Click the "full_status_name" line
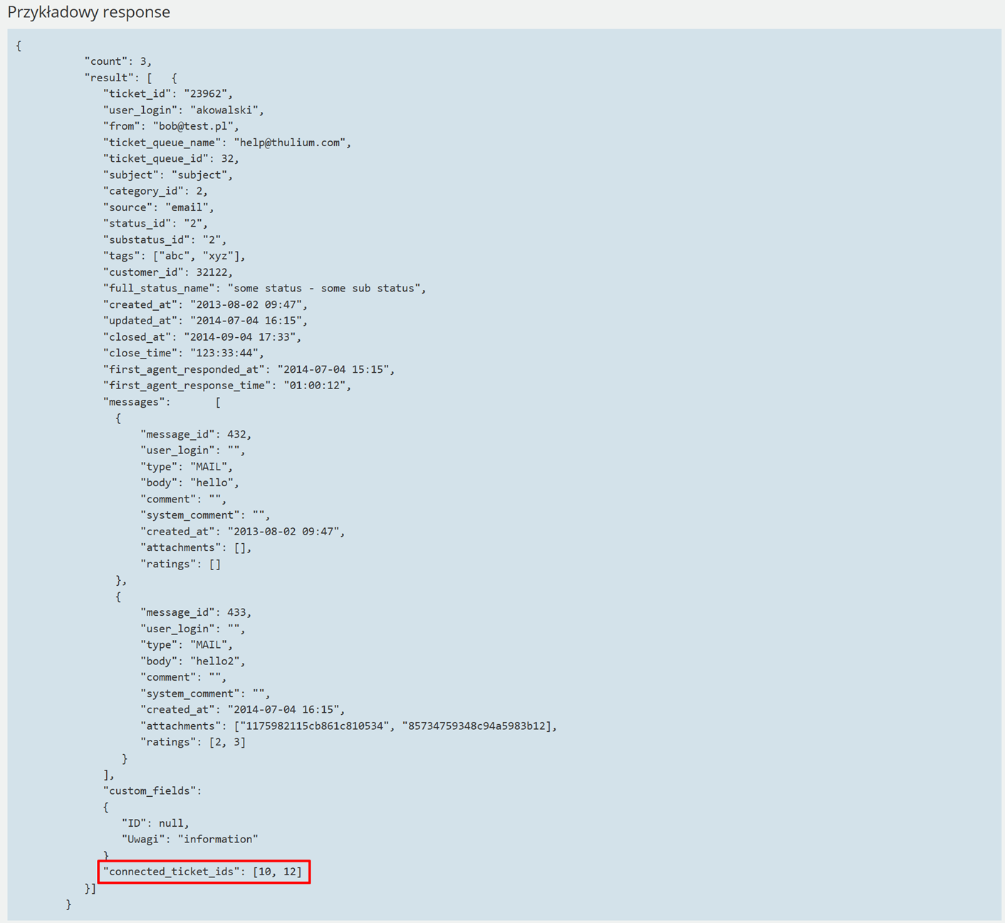 click(265, 289)
